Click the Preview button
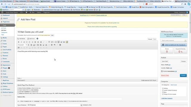191x107 pixels. click(183, 62)
